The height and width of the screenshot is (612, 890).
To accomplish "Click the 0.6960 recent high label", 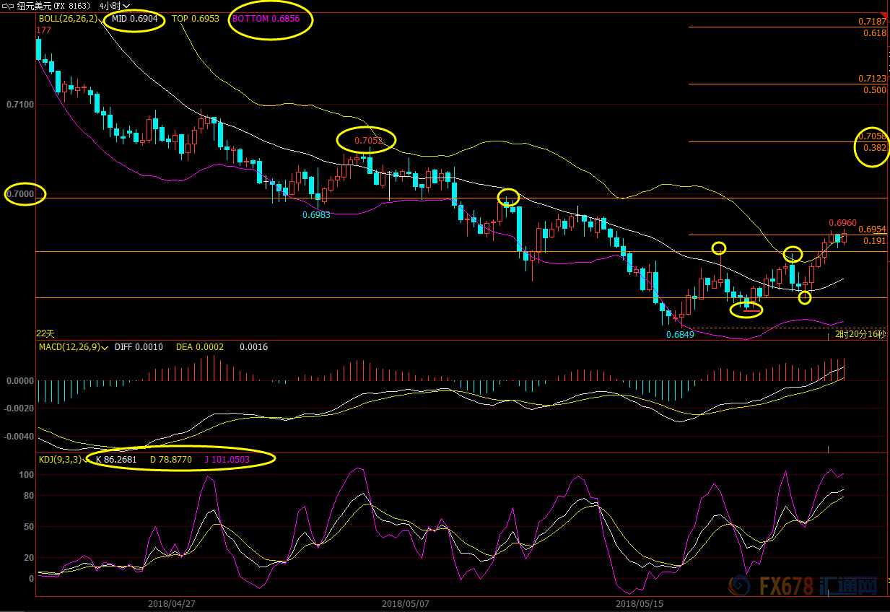I will click(x=842, y=224).
